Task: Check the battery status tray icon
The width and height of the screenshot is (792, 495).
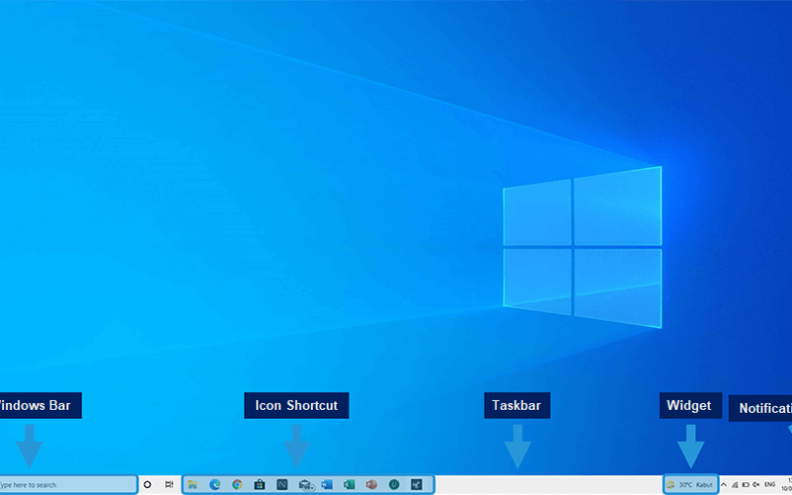Action: click(x=745, y=484)
